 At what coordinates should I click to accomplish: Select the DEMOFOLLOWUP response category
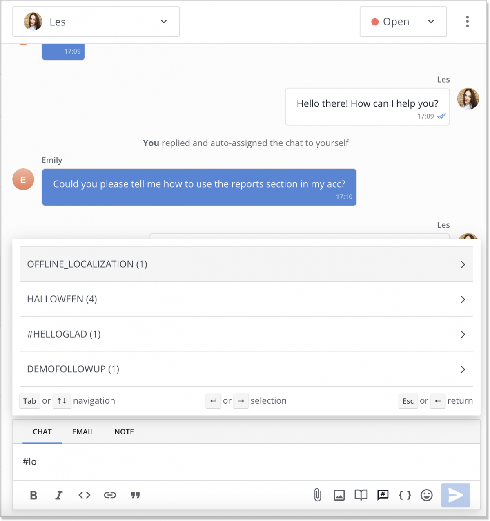point(247,369)
